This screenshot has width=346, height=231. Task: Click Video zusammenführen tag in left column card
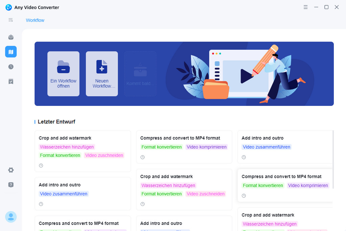click(x=64, y=194)
